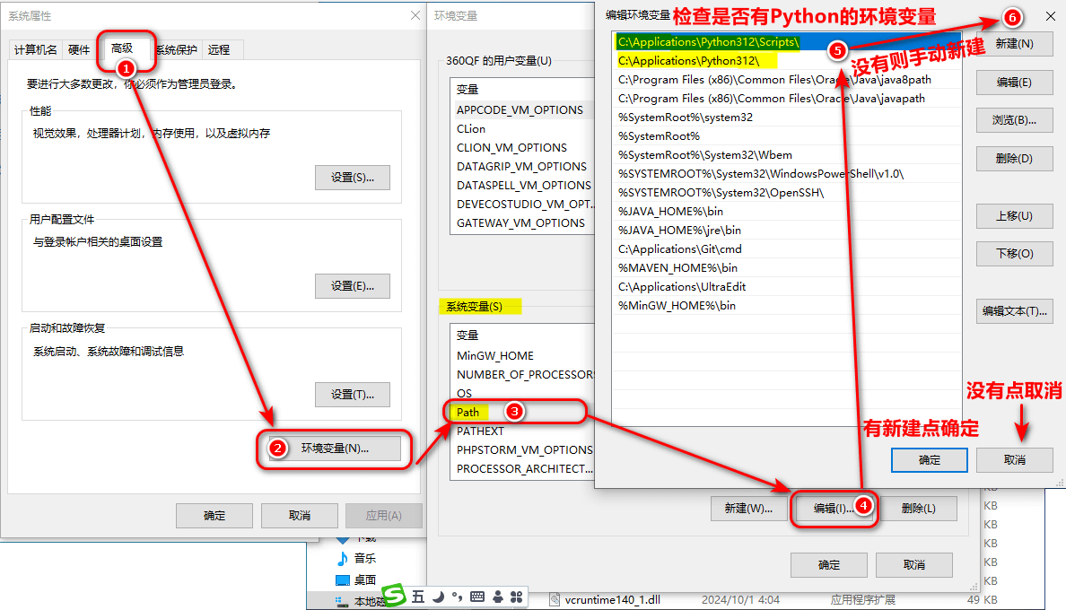Click 设置(S)... in the 性能 section
Viewport: 1066px width, 610px height.
pos(352,178)
